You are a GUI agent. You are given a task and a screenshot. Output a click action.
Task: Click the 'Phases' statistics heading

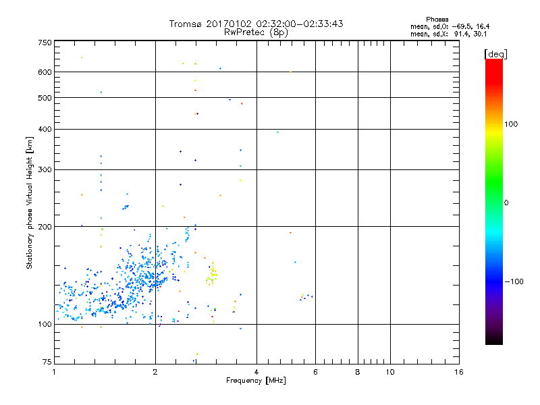(x=437, y=20)
